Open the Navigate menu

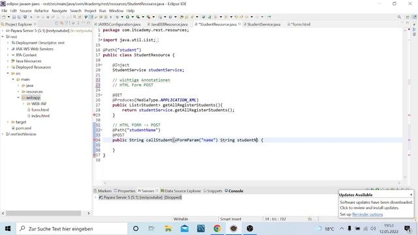59,10
